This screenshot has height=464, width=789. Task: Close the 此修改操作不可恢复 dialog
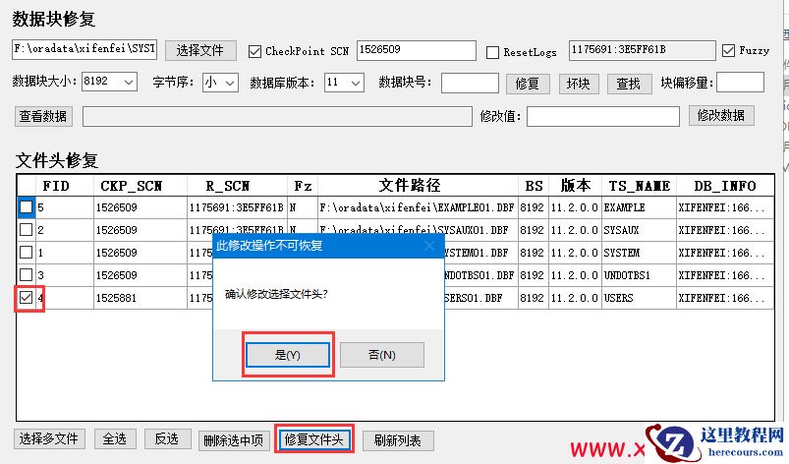(x=429, y=246)
